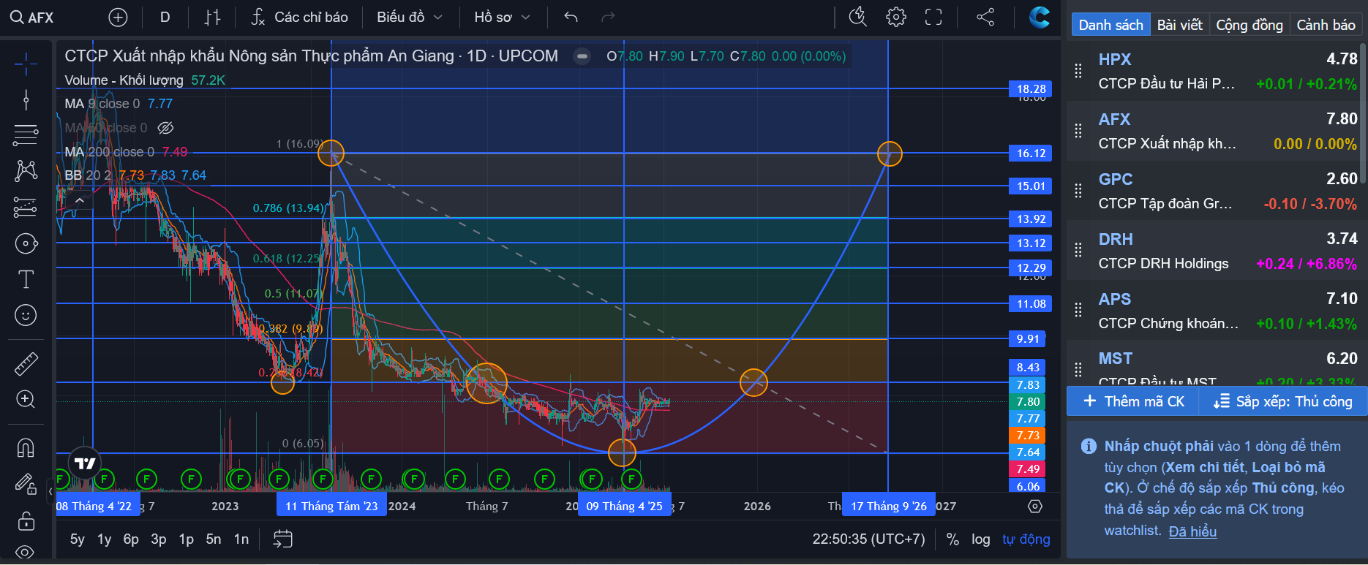Open time axis settings icon
The height and width of the screenshot is (565, 1368).
[x=1034, y=506]
